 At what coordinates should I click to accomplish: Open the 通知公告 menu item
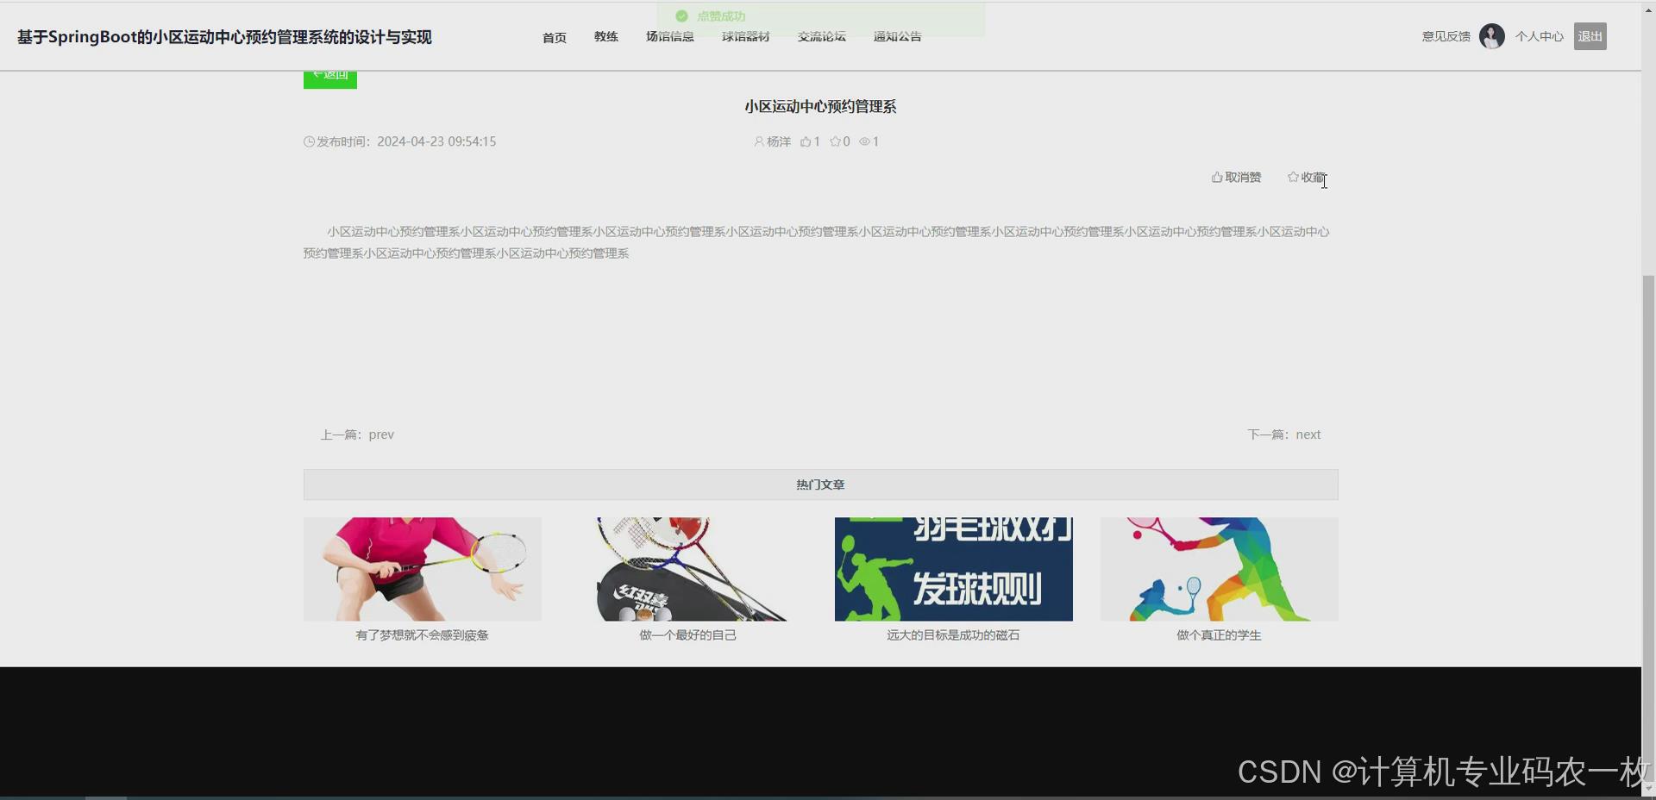tap(898, 36)
